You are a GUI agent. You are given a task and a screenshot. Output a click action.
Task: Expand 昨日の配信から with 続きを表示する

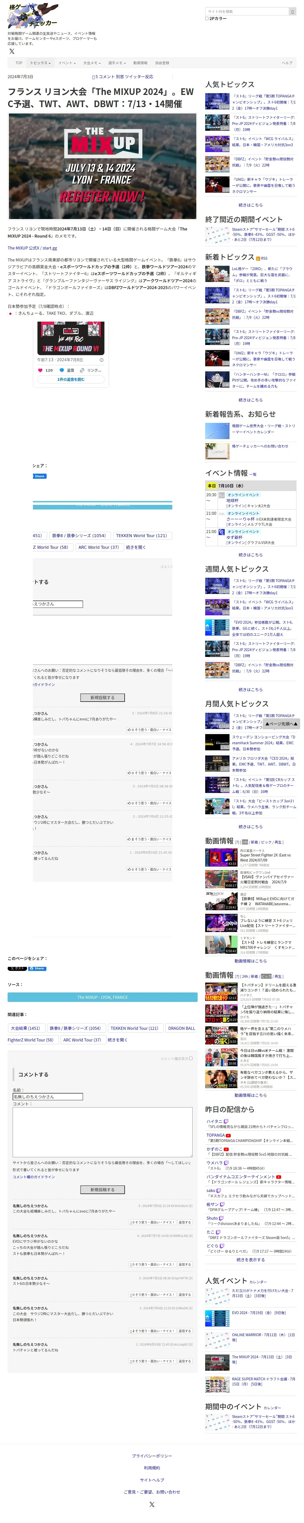pyautogui.click(x=250, y=1260)
